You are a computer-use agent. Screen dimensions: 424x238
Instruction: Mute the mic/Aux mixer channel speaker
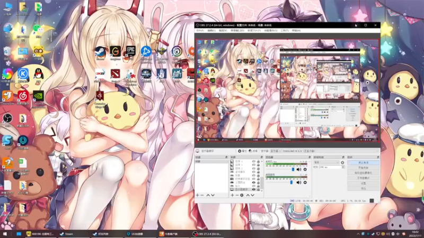click(x=299, y=169)
